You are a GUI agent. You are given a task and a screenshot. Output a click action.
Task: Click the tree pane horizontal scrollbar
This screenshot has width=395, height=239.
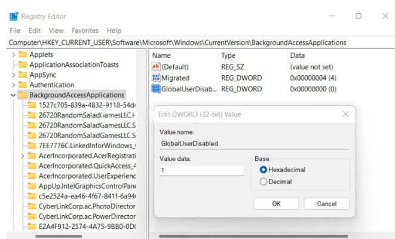[59, 236]
